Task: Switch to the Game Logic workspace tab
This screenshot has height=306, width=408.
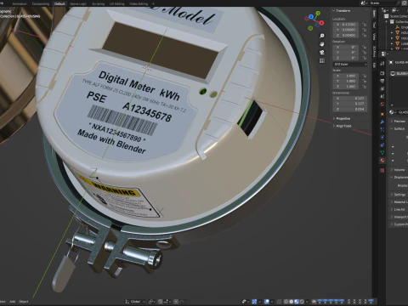Action: pos(78,4)
